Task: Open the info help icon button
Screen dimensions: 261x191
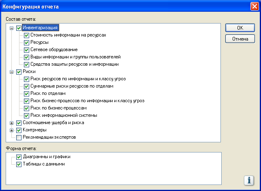Action: point(249,180)
